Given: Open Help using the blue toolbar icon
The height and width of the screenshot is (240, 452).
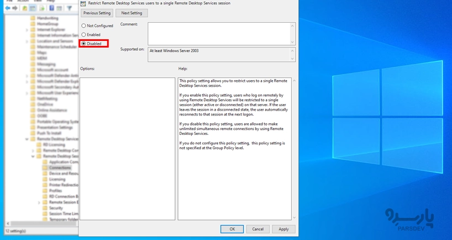Looking at the screenshot, I should pyautogui.click(x=51, y=8).
